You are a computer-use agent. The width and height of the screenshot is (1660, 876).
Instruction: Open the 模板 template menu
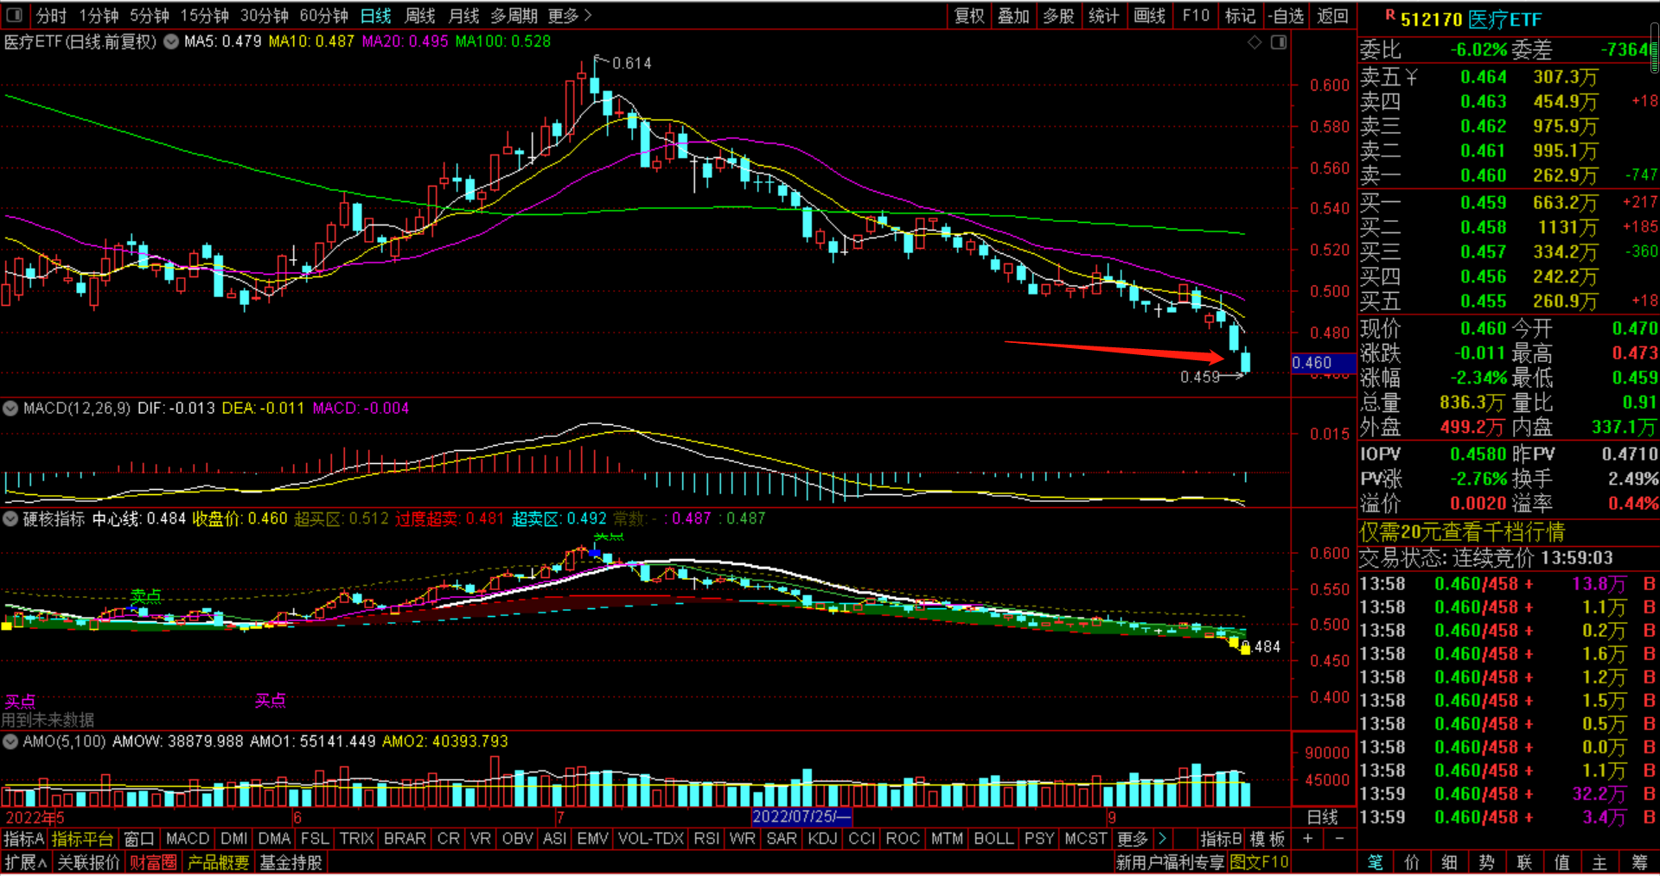pyautogui.click(x=1267, y=839)
